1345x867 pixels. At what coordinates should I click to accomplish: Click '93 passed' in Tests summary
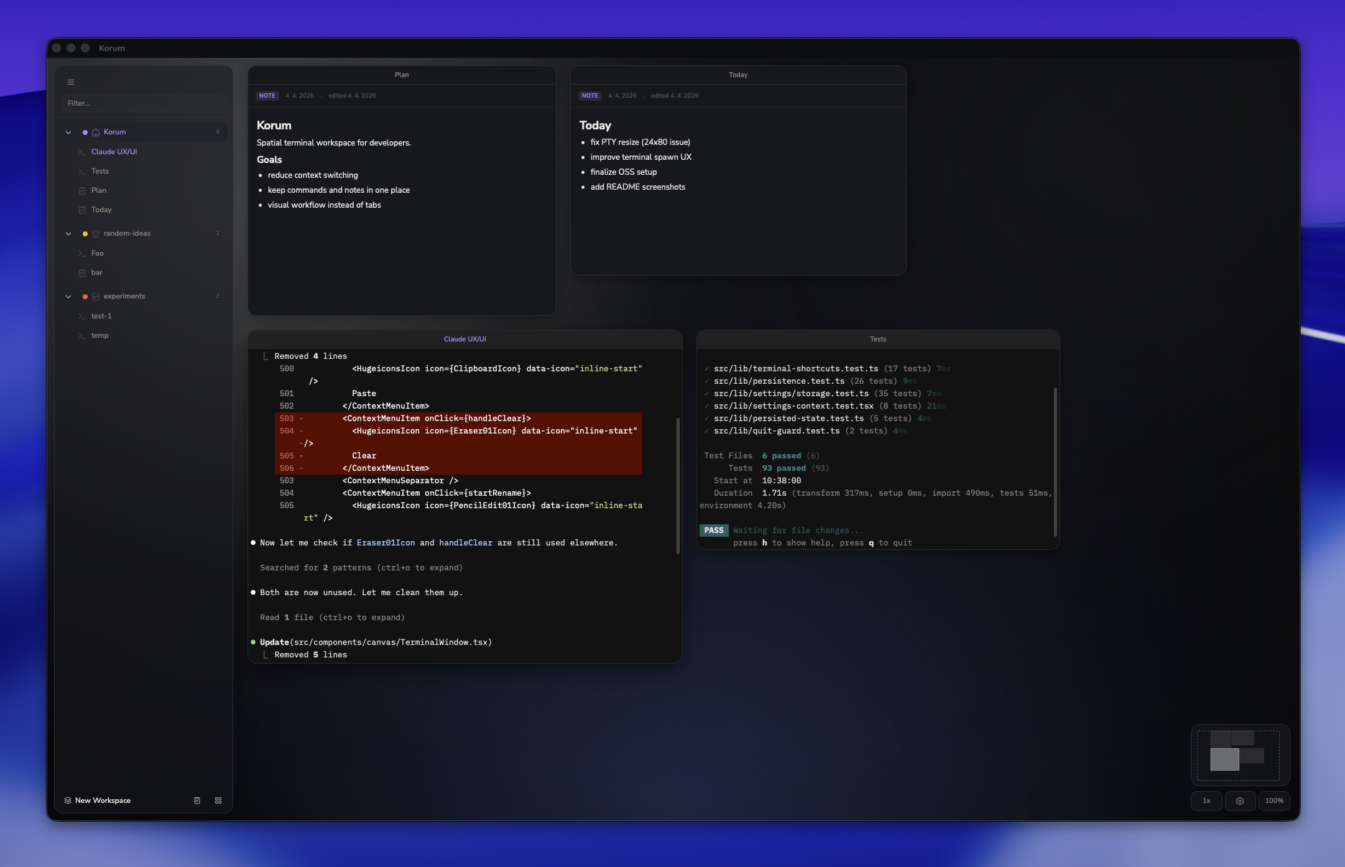(x=783, y=468)
